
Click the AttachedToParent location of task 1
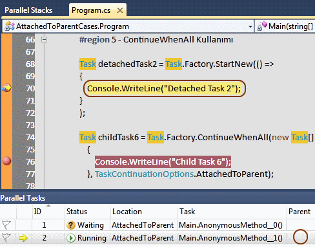click(143, 225)
